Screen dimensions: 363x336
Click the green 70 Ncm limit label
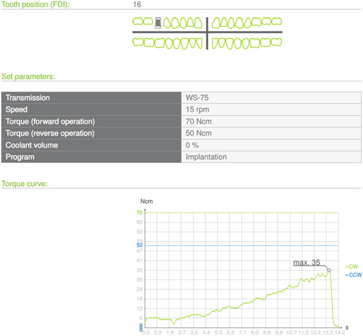tap(140, 213)
